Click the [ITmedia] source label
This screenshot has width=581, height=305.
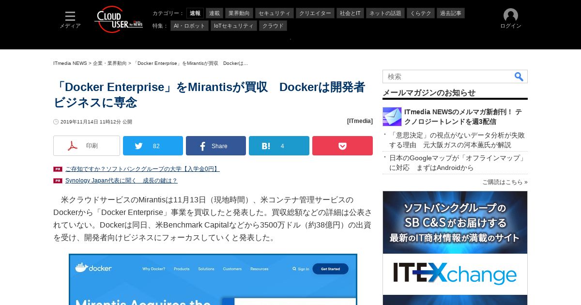click(360, 121)
